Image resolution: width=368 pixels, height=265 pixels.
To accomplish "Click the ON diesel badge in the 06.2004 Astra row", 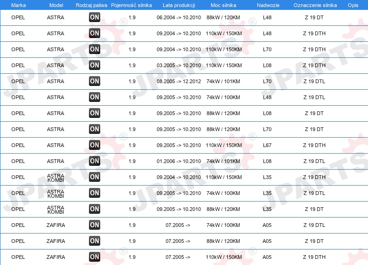I will [x=95, y=17].
